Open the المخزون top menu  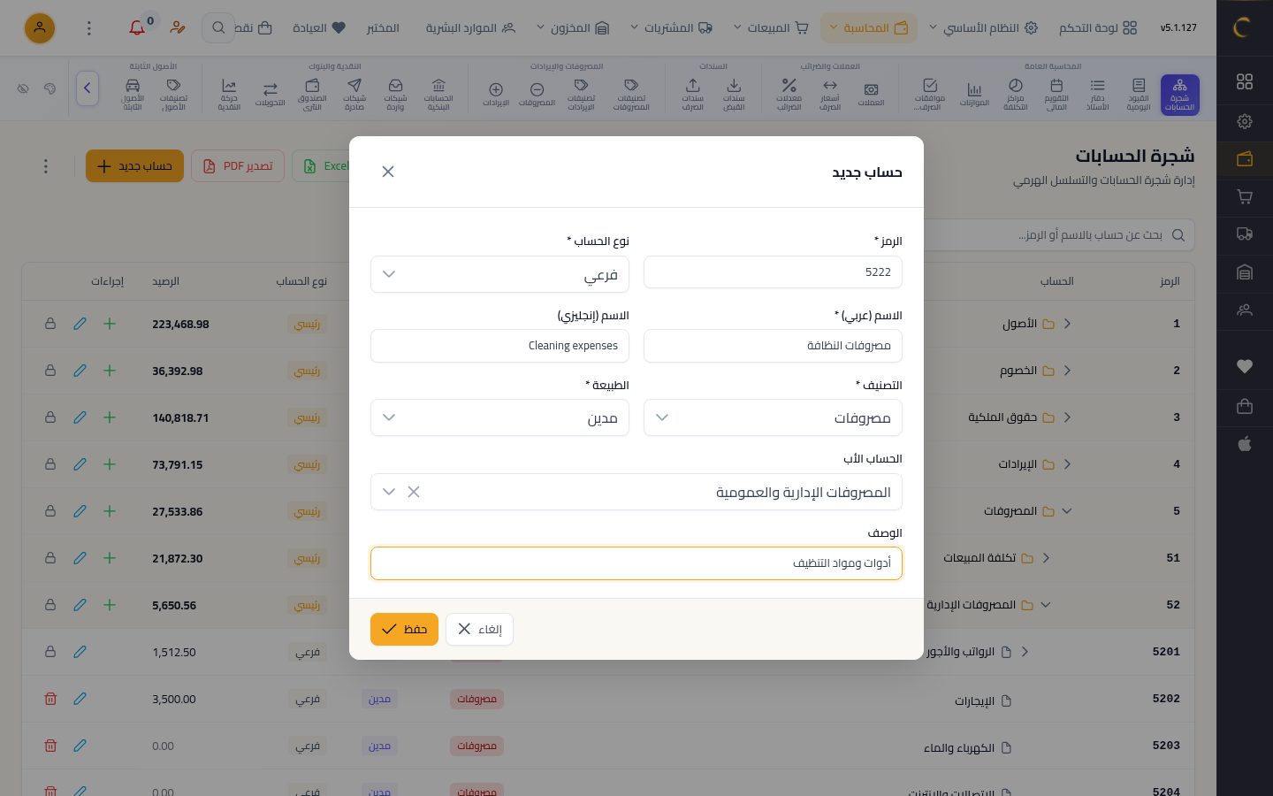coord(573,28)
